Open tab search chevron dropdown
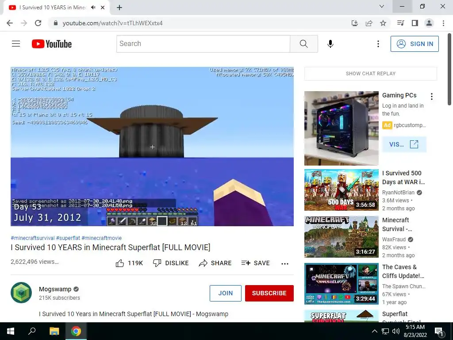Image resolution: width=453 pixels, height=340 pixels. 382,6
